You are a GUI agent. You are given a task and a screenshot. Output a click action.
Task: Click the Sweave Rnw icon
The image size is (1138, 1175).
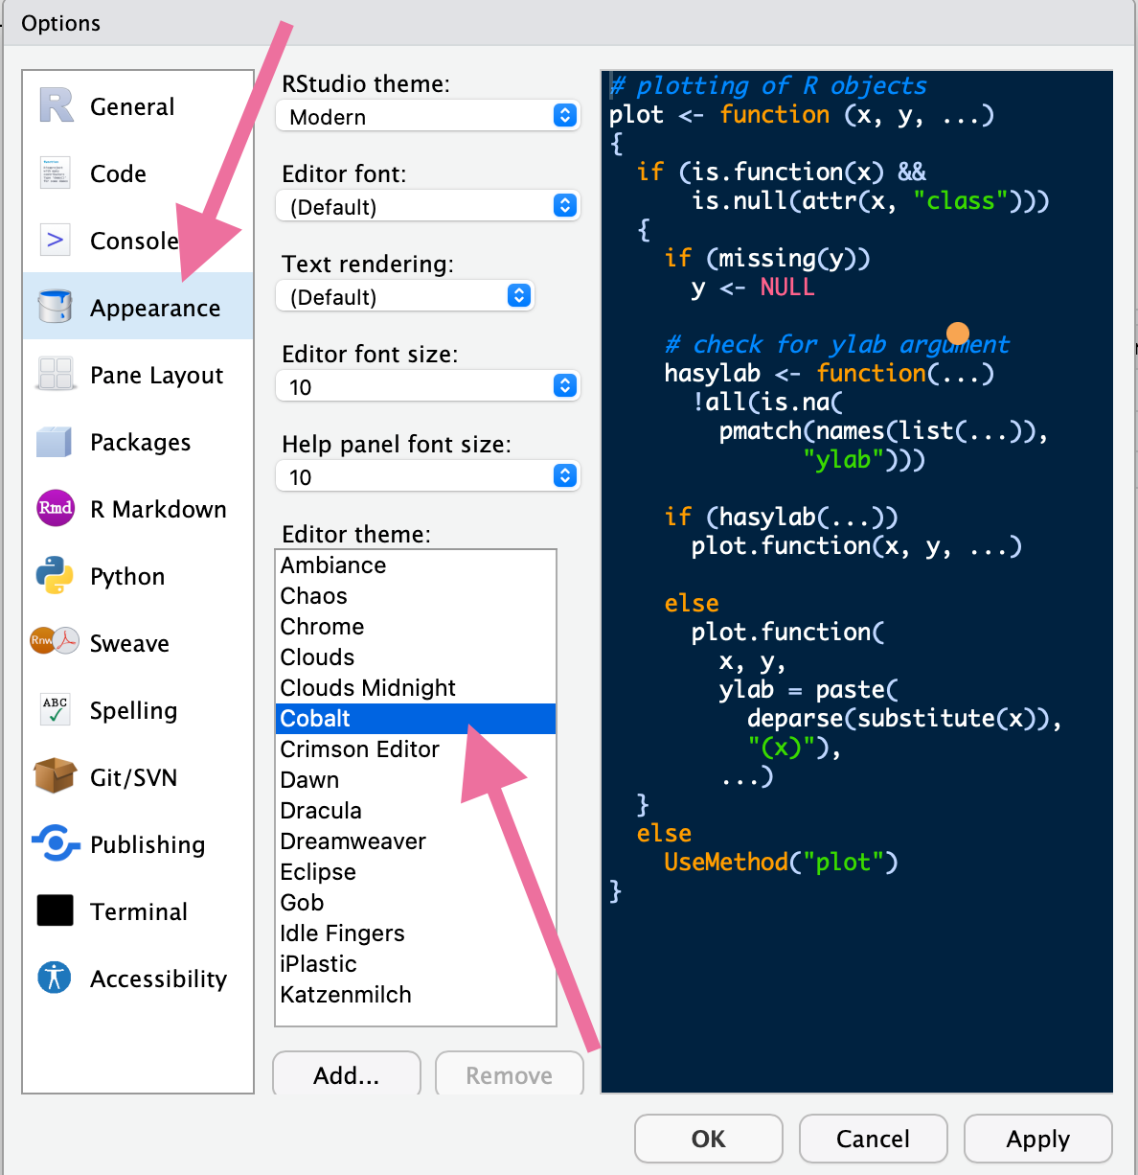pyautogui.click(x=55, y=640)
